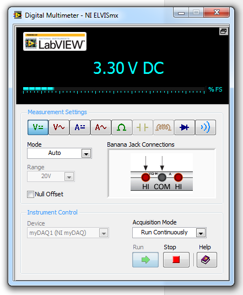
Task: Select inductance measurement mode
Action: [x=163, y=127]
